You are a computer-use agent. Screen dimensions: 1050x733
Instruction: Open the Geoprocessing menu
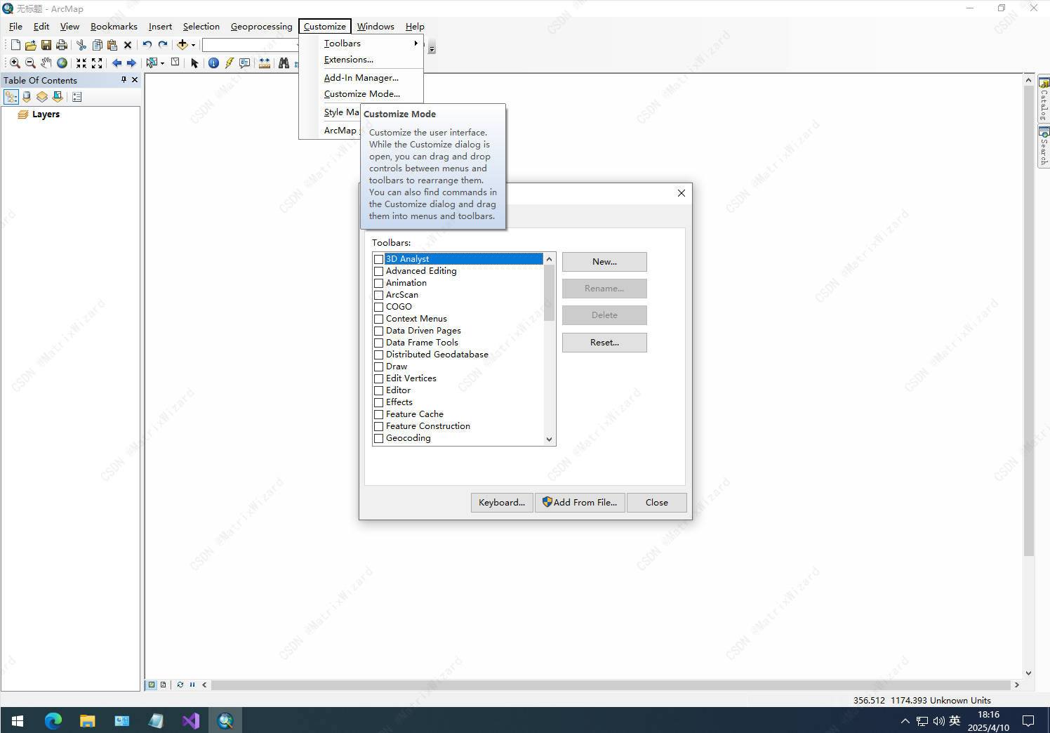point(261,27)
